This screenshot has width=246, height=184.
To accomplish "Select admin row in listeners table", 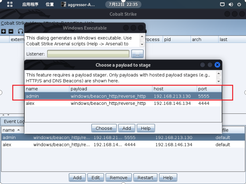I will 123,137.
